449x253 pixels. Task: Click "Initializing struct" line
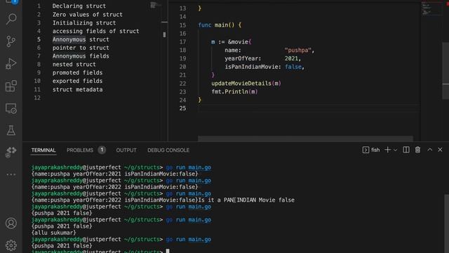pos(84,22)
